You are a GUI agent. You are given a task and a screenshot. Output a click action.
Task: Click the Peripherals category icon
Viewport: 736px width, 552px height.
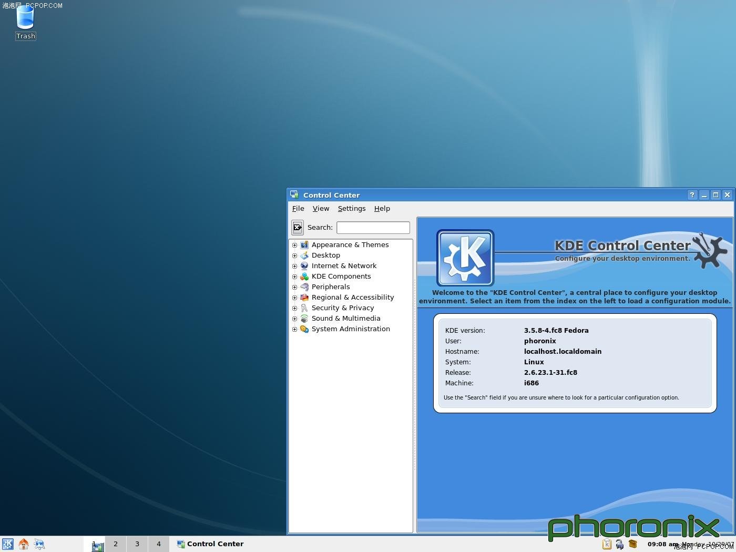(x=304, y=287)
